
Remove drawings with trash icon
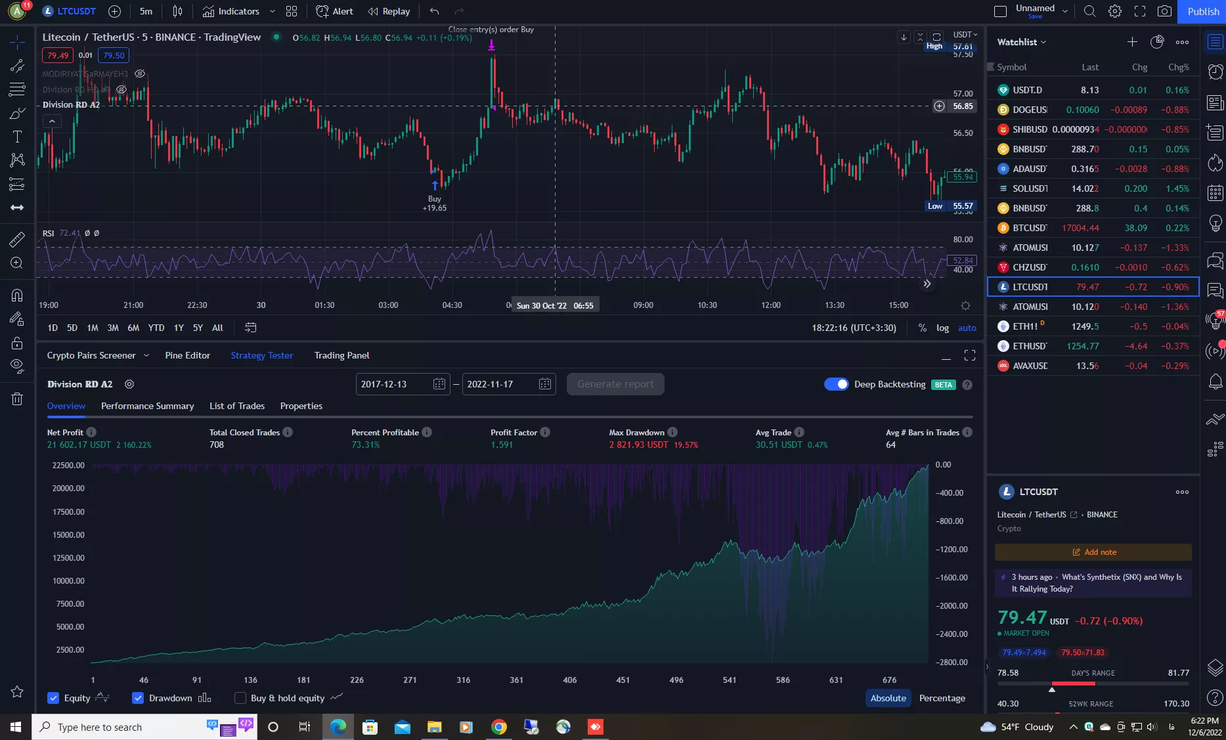17,399
